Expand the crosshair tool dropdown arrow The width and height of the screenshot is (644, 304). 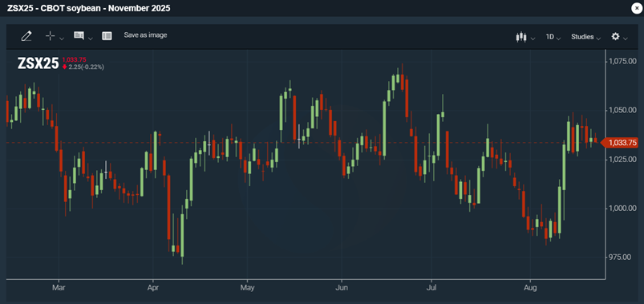pos(62,39)
